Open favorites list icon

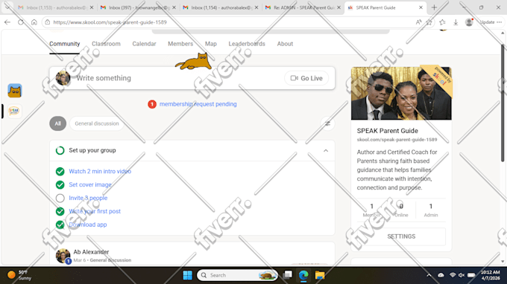click(442, 22)
